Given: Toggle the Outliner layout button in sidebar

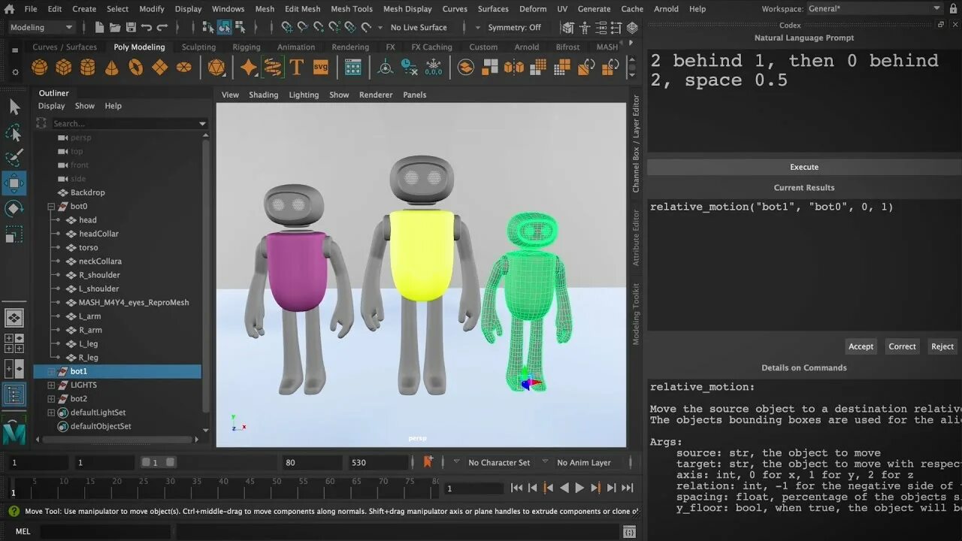Looking at the screenshot, I should tap(14, 394).
